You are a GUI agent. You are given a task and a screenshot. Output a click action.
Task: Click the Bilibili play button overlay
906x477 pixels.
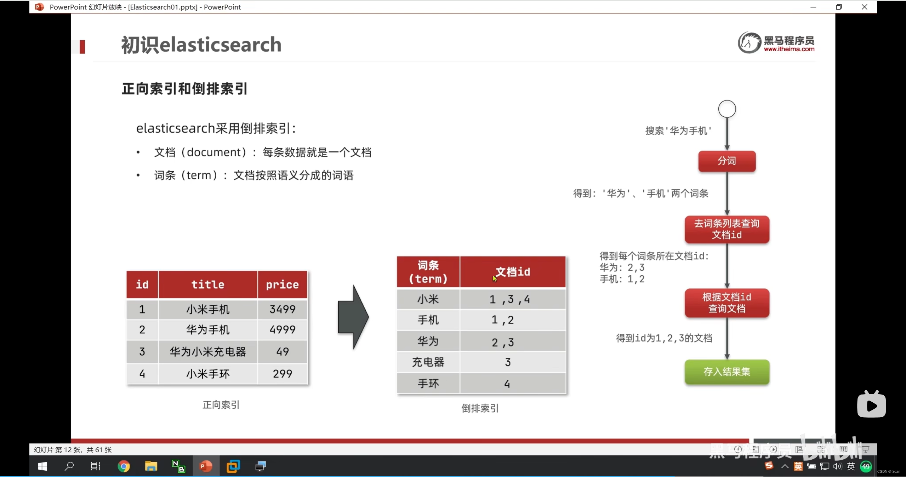872,405
